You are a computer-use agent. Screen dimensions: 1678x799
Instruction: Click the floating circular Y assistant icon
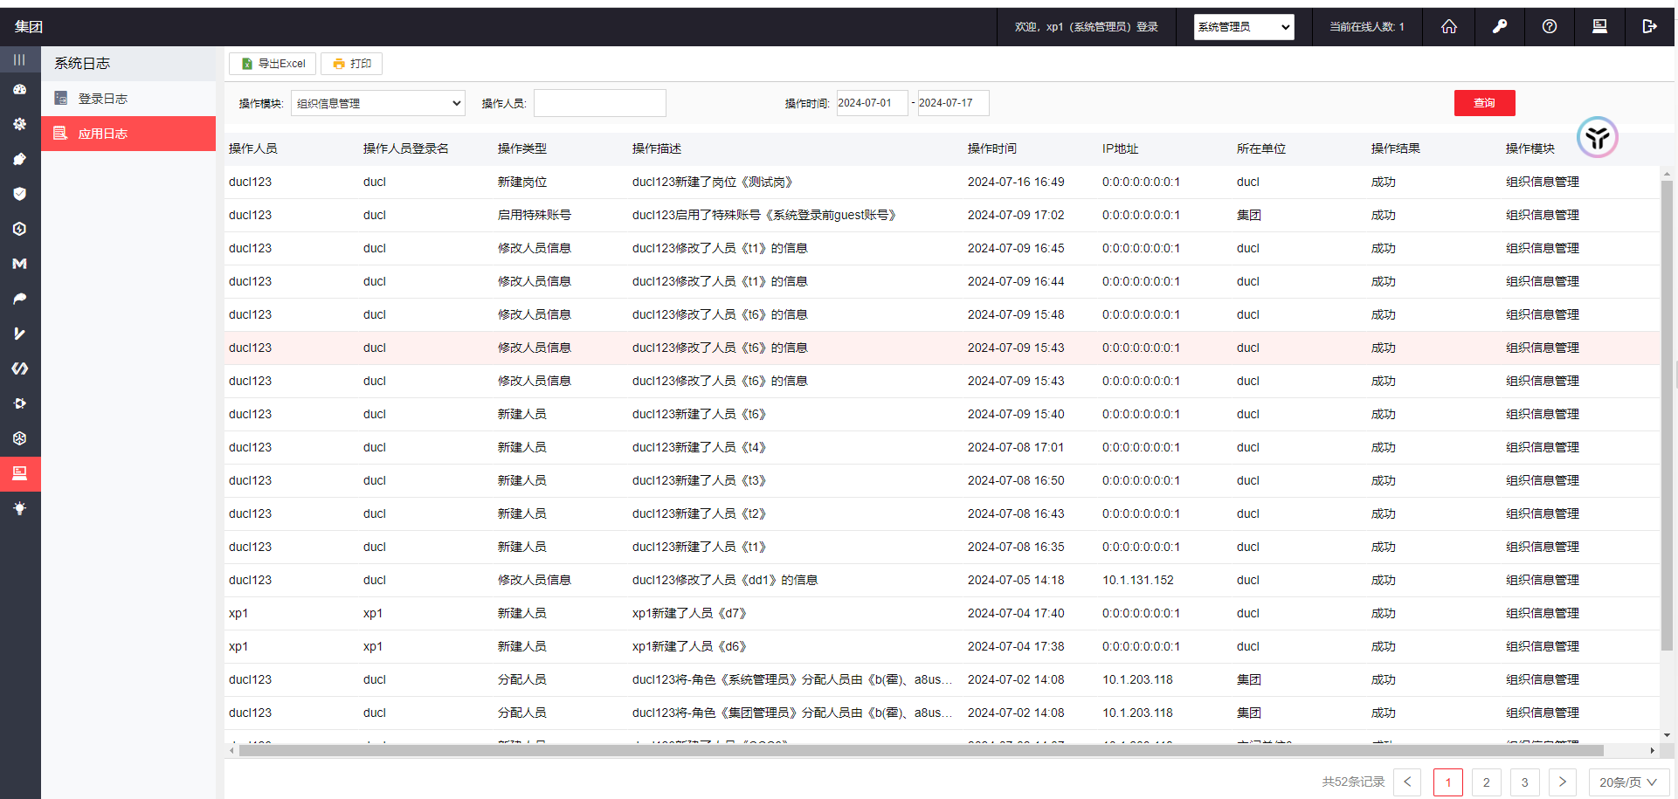pos(1597,138)
